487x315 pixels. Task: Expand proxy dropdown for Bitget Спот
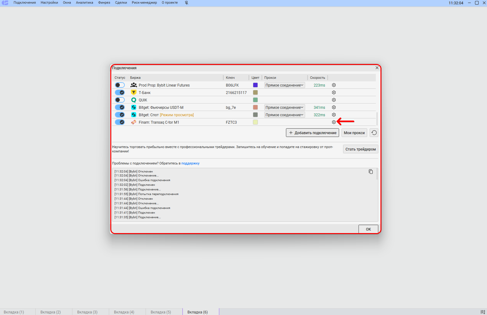pyautogui.click(x=284, y=115)
